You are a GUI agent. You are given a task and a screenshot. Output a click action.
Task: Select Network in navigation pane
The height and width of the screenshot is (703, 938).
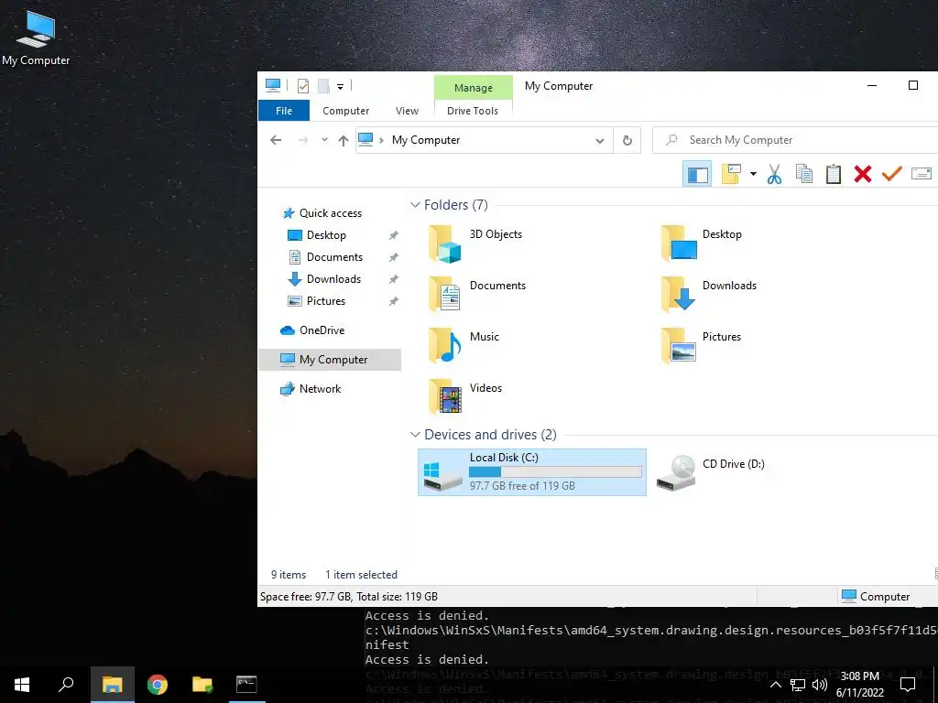320,388
